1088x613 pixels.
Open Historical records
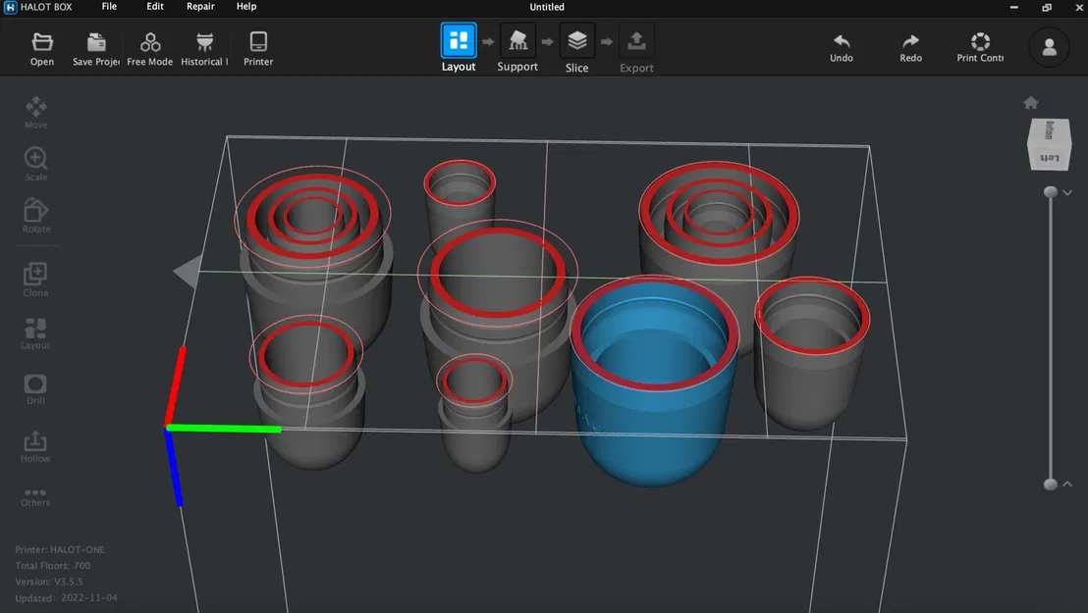pyautogui.click(x=203, y=46)
